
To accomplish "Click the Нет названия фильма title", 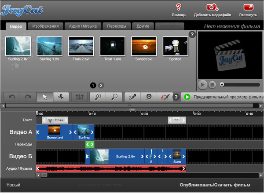I will pyautogui.click(x=232, y=26).
